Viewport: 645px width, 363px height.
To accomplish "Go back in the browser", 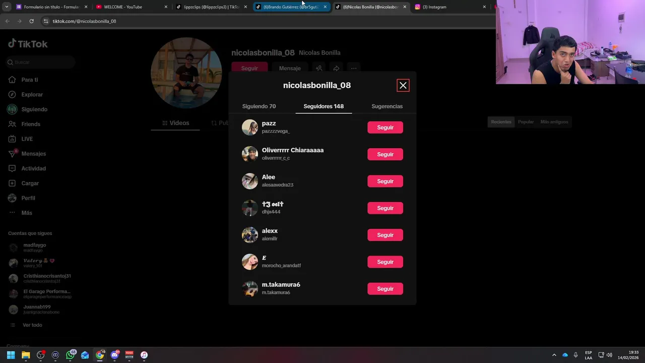I will pos(7,21).
